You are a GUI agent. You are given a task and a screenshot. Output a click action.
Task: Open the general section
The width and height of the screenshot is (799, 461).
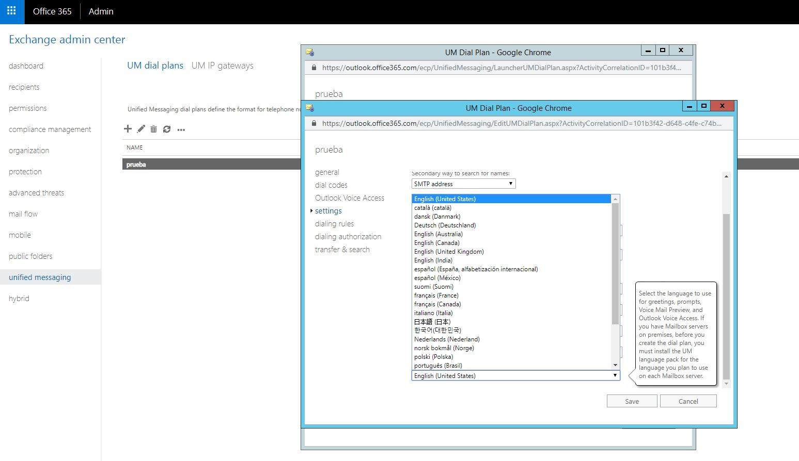[327, 172]
